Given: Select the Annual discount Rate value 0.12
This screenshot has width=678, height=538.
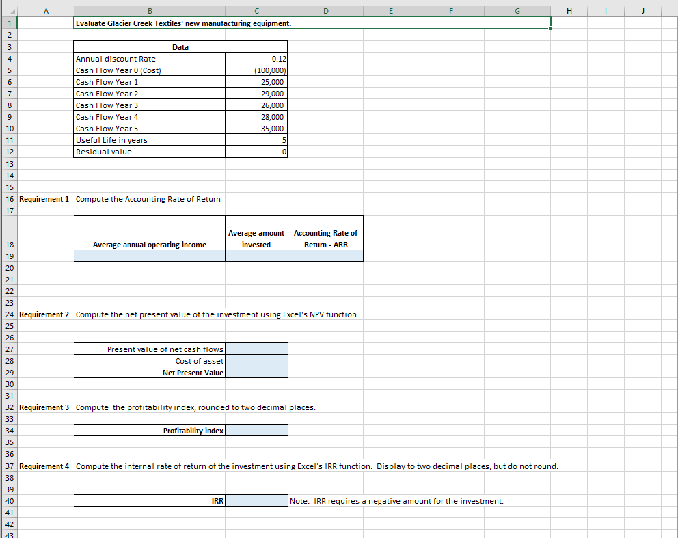Looking at the screenshot, I should coord(256,58).
